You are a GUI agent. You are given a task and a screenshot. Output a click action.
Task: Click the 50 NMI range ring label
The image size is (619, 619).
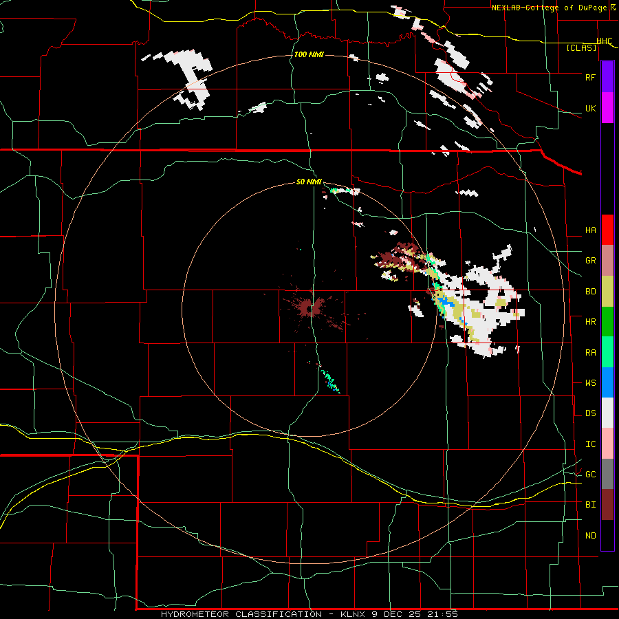309,182
